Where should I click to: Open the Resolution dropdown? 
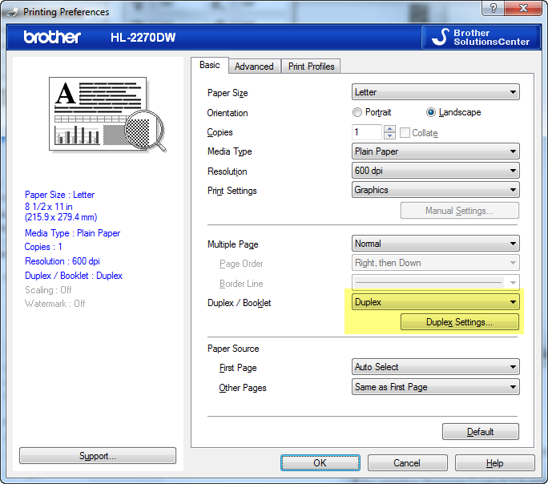click(x=435, y=171)
